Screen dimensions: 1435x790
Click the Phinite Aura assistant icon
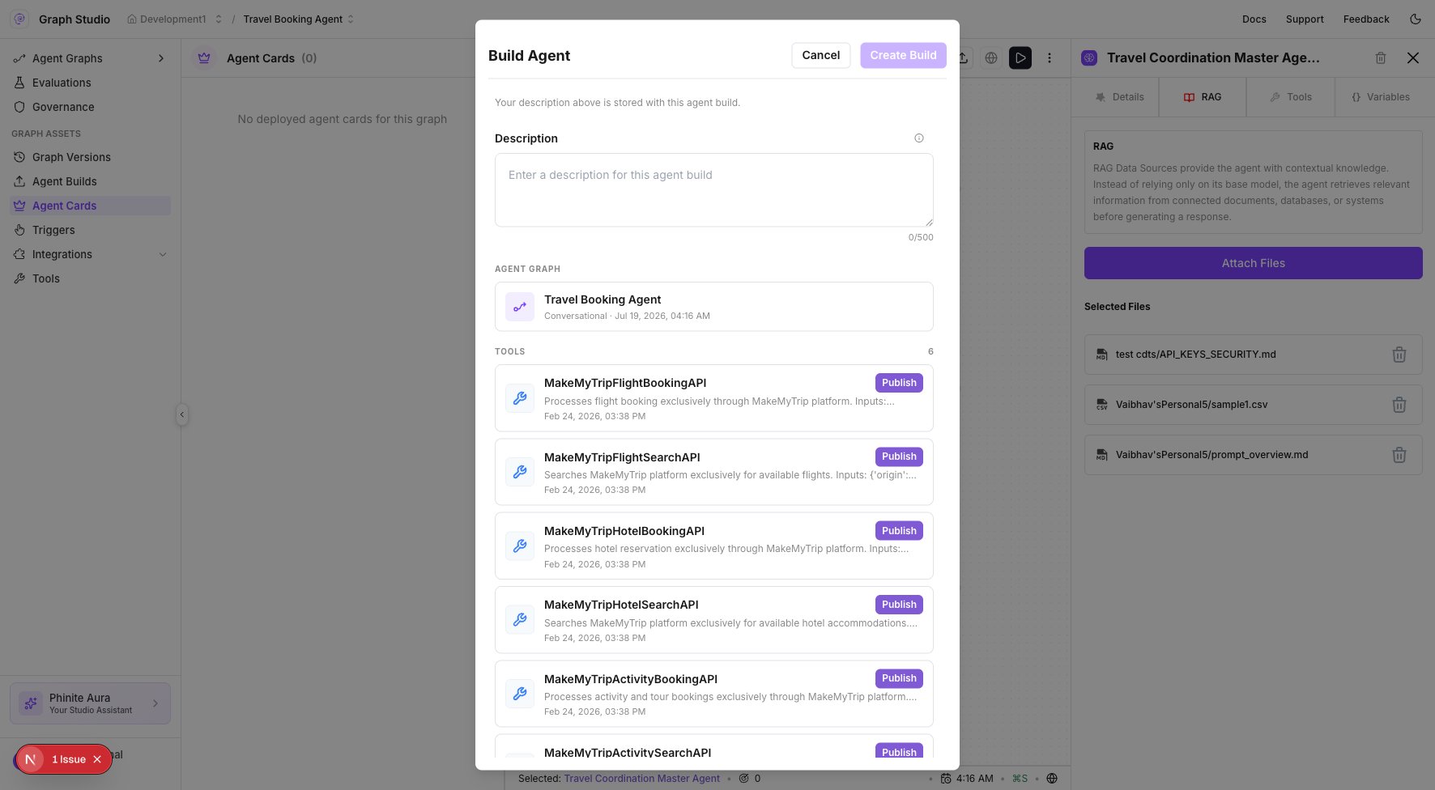31,703
